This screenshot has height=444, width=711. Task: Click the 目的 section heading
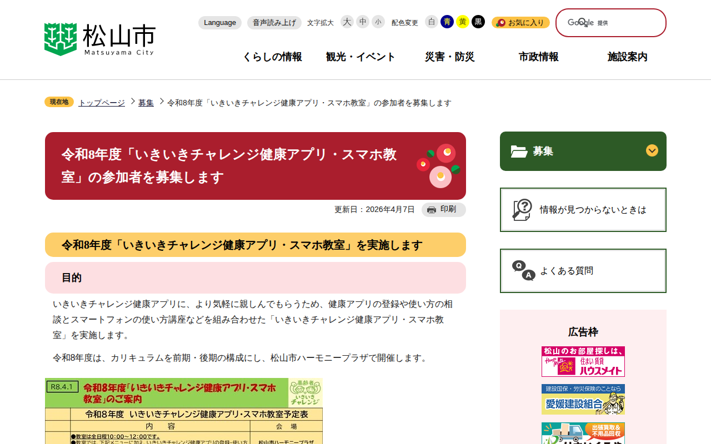click(x=72, y=277)
